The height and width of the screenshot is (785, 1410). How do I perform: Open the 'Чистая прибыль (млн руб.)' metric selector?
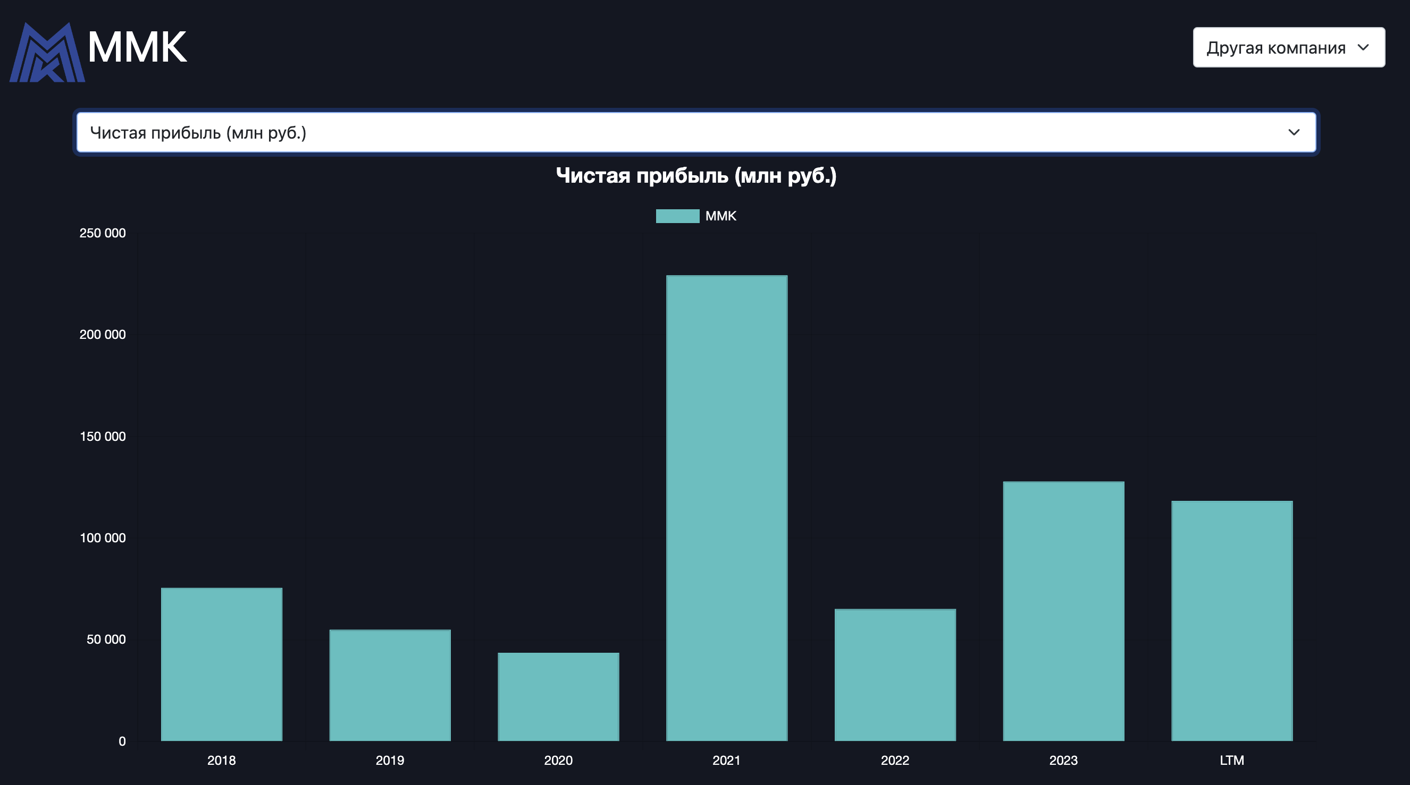tap(695, 132)
